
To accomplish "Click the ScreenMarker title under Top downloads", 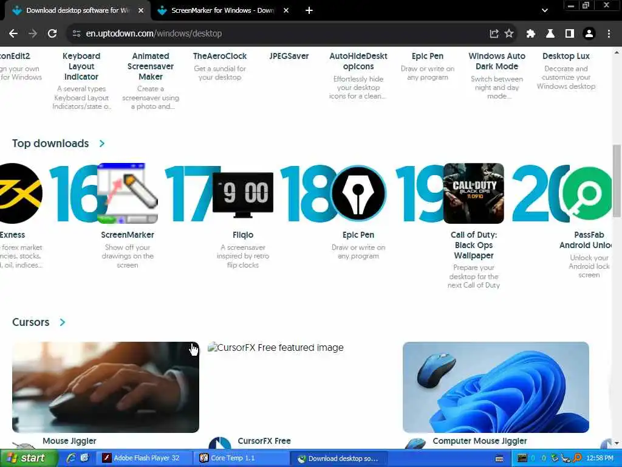I will 128,235.
